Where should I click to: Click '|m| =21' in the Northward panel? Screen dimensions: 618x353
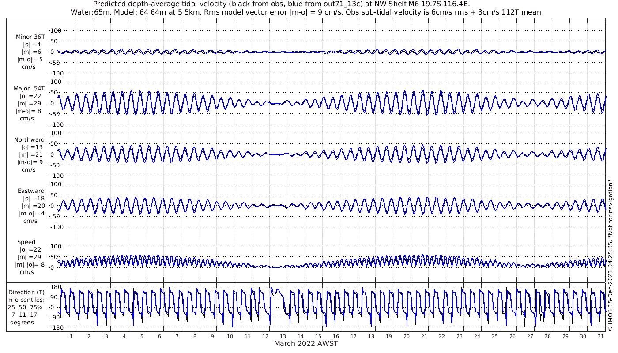[30, 154]
